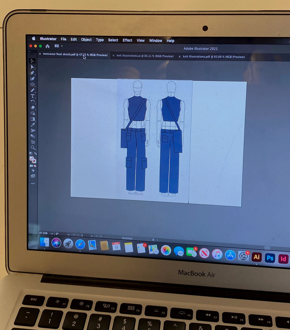Activate the Shape Builder tool

(32, 113)
